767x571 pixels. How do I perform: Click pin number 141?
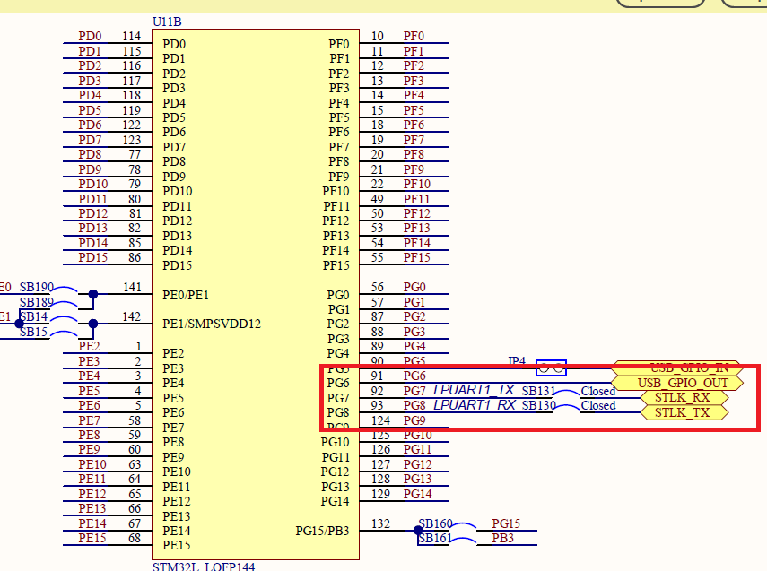click(132, 287)
